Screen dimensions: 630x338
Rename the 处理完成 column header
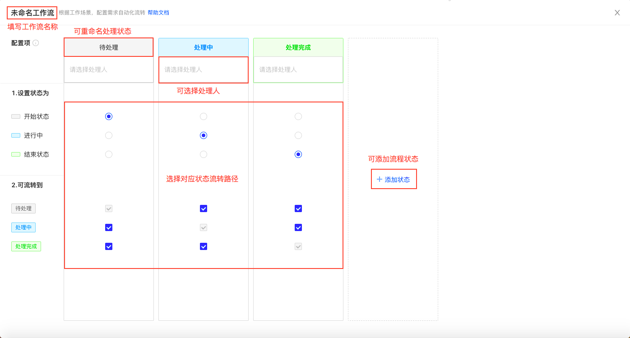tap(298, 47)
